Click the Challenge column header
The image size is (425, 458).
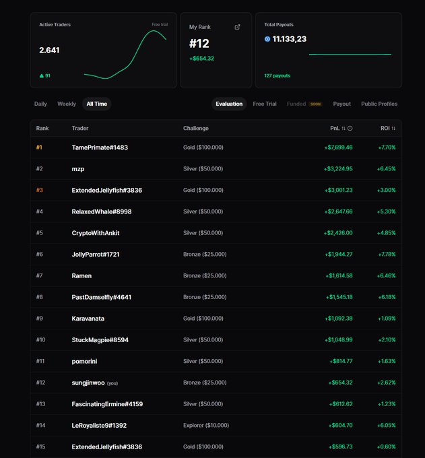pos(196,128)
